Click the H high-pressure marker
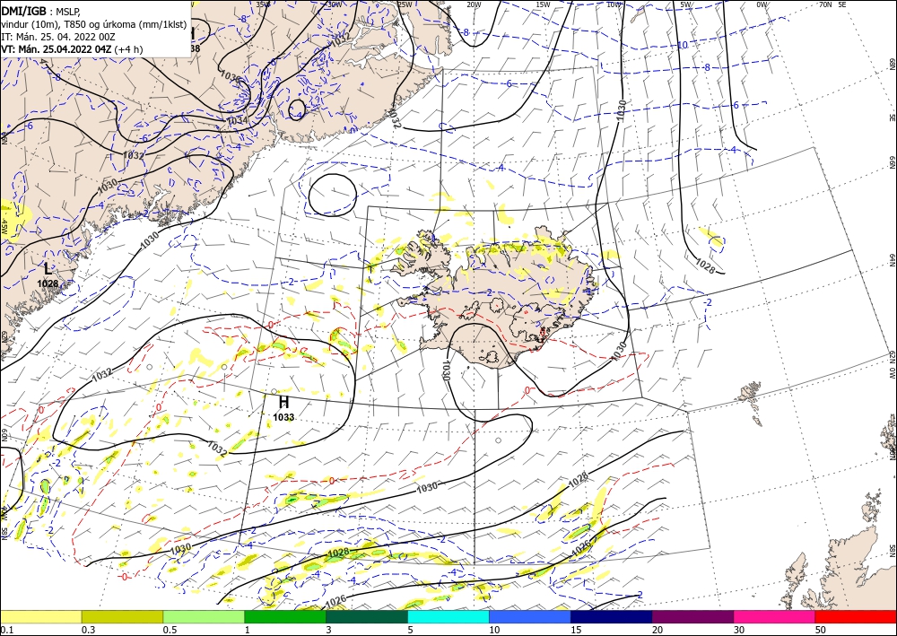This screenshot has height=636, width=897. [x=283, y=402]
